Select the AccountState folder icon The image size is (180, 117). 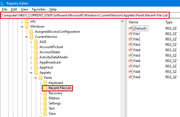(x=36, y=52)
